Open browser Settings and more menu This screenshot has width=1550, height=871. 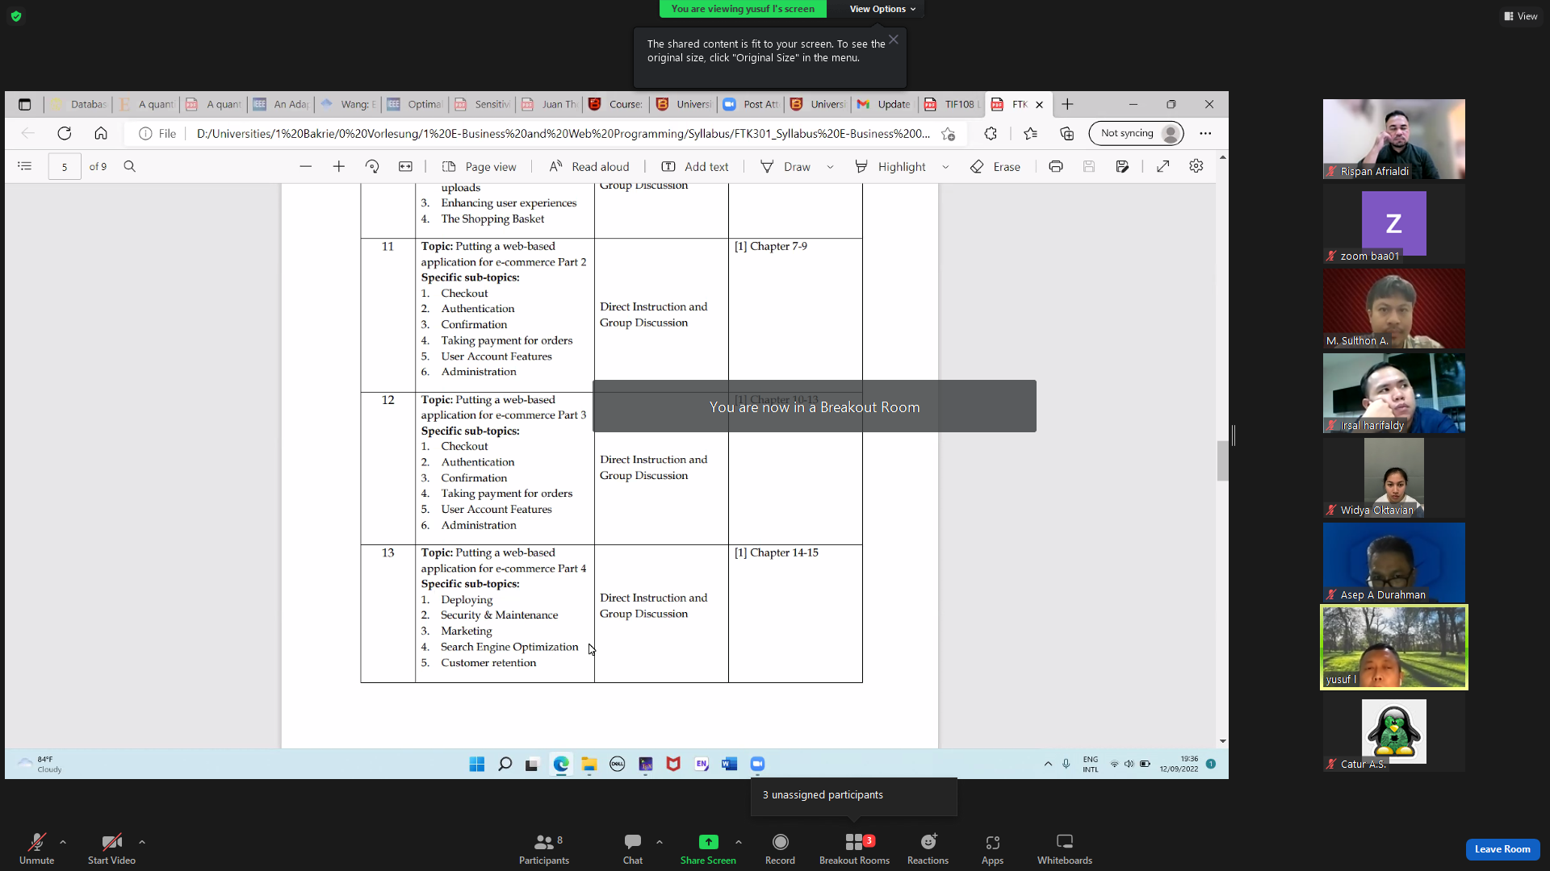[1205, 133]
